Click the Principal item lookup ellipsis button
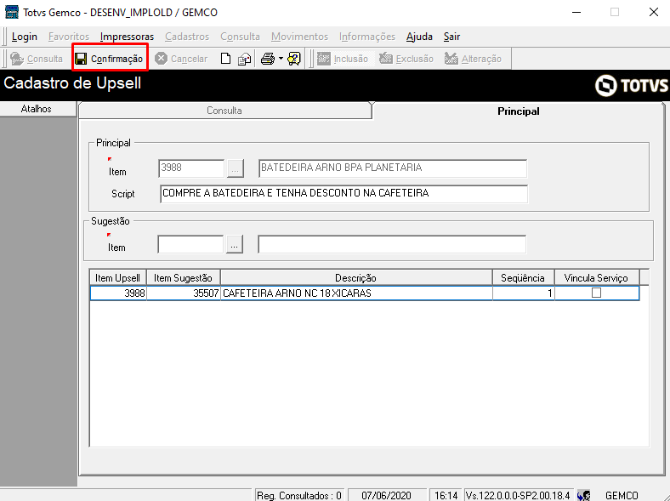Screen dimensions: 670x501 [x=235, y=168]
